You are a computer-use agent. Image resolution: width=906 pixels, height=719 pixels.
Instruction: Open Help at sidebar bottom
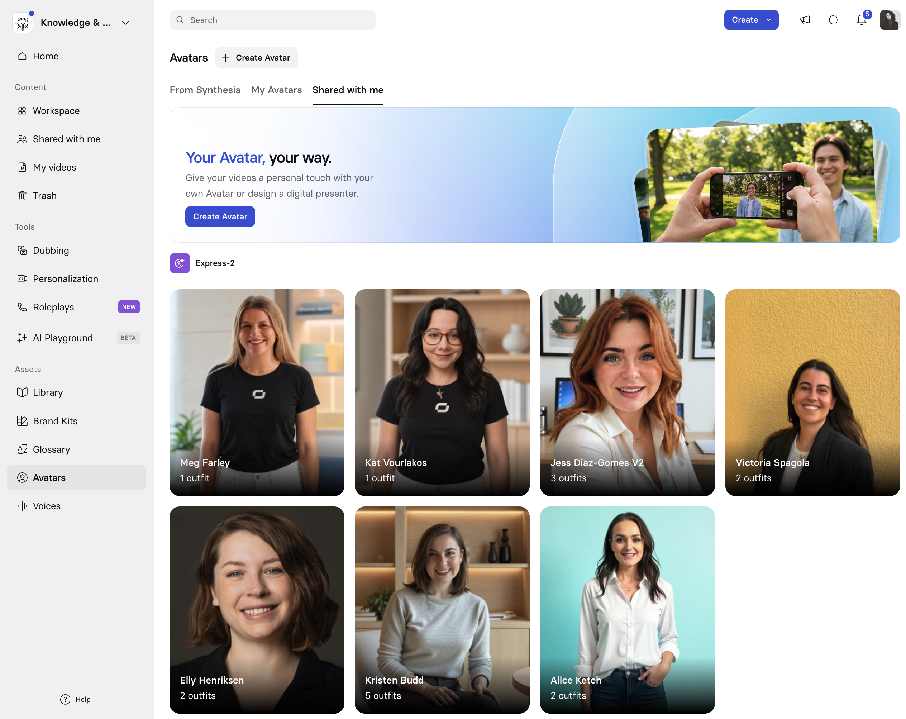tap(76, 699)
